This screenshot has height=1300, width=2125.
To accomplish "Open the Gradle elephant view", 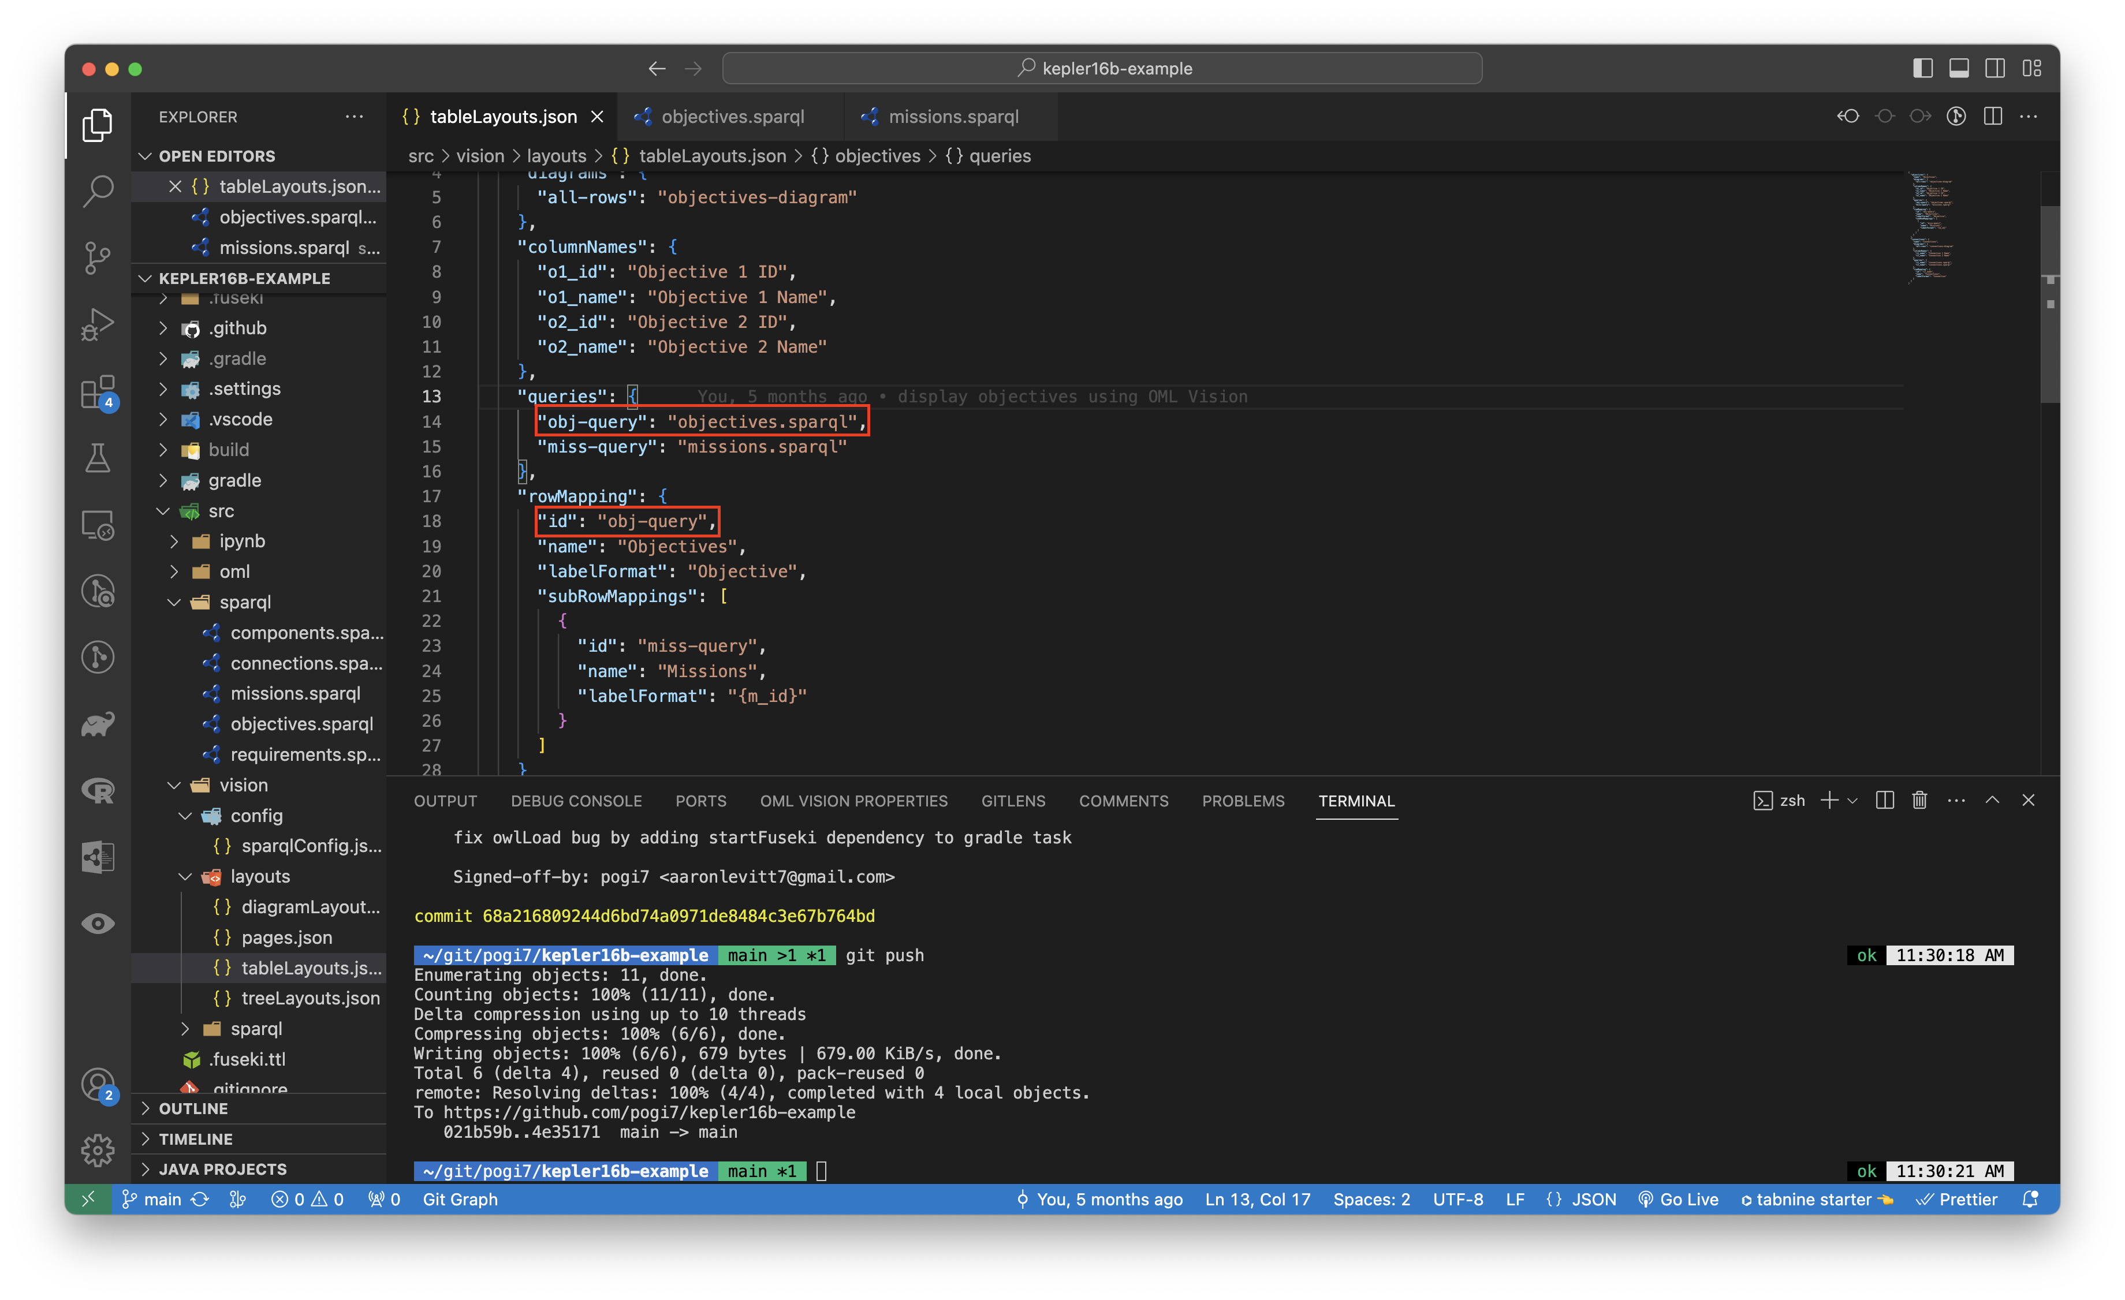I will point(98,724).
